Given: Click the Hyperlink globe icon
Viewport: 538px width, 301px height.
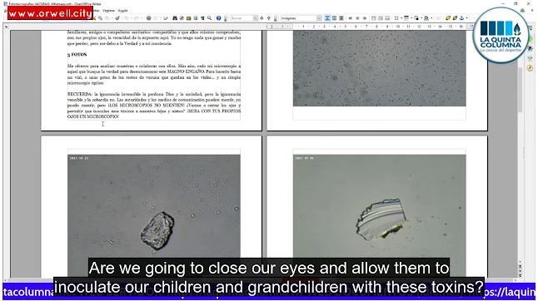Looking at the screenshot, I should [148, 17].
